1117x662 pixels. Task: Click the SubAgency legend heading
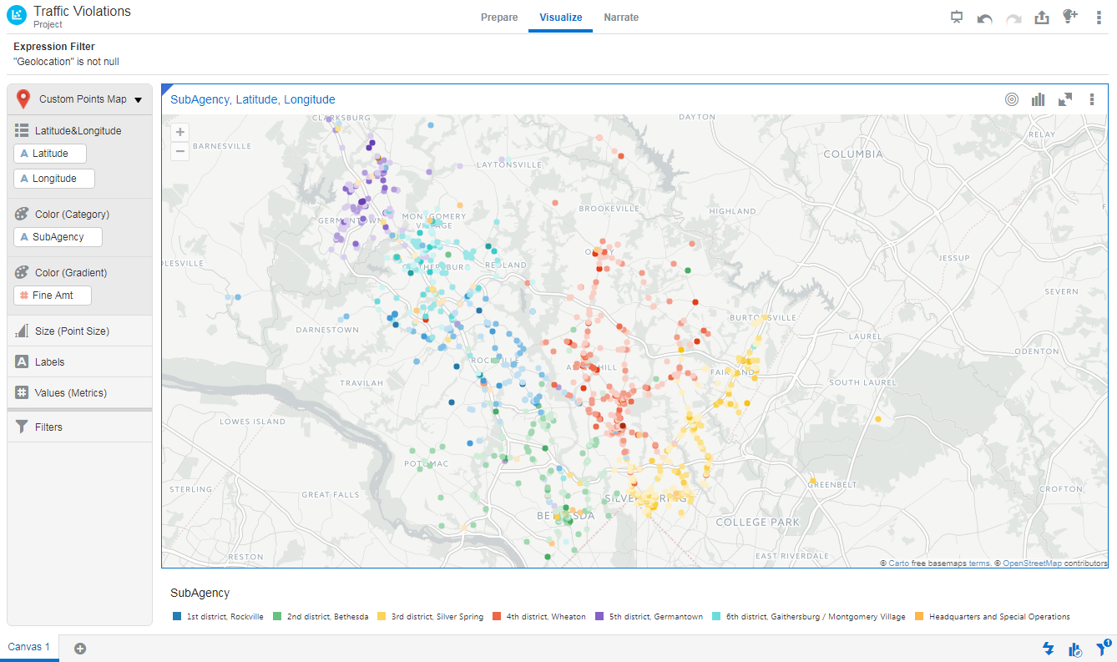point(200,593)
